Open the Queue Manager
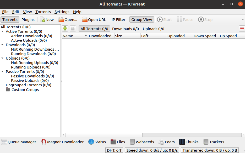Image resolution: width=245 pixels, height=153 pixels. [x=19, y=142]
